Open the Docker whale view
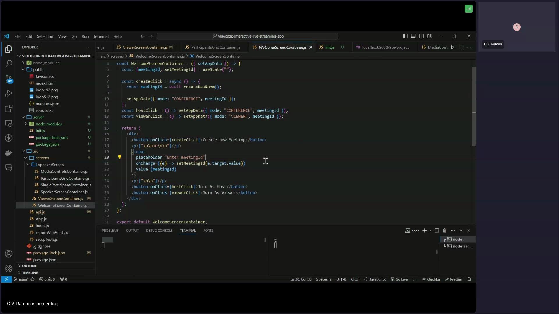The height and width of the screenshot is (314, 559). point(8,153)
